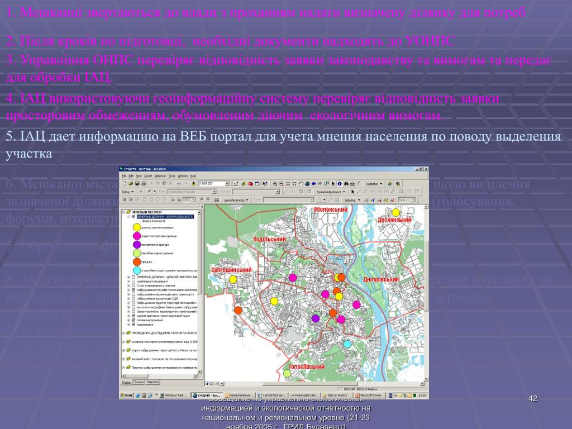This screenshot has height=429, width=572.
Task: Open the map scale 1:108 557 dropdown
Action: click(x=227, y=183)
